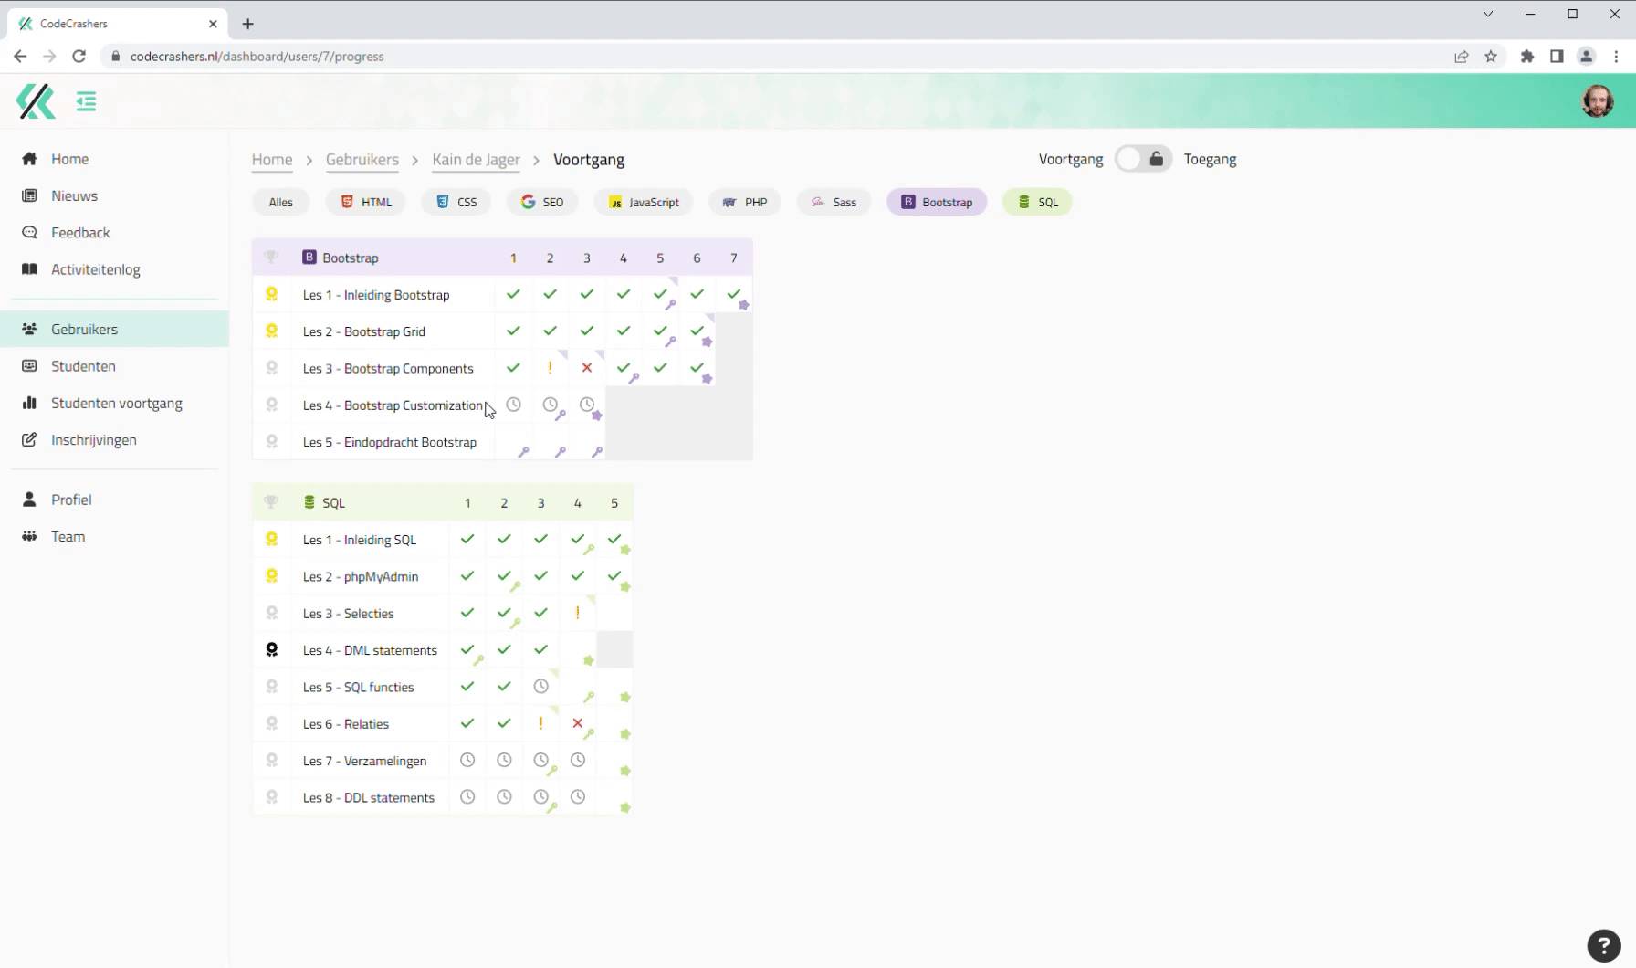
Task: Toggle the SQL filter chip
Action: point(1037,203)
